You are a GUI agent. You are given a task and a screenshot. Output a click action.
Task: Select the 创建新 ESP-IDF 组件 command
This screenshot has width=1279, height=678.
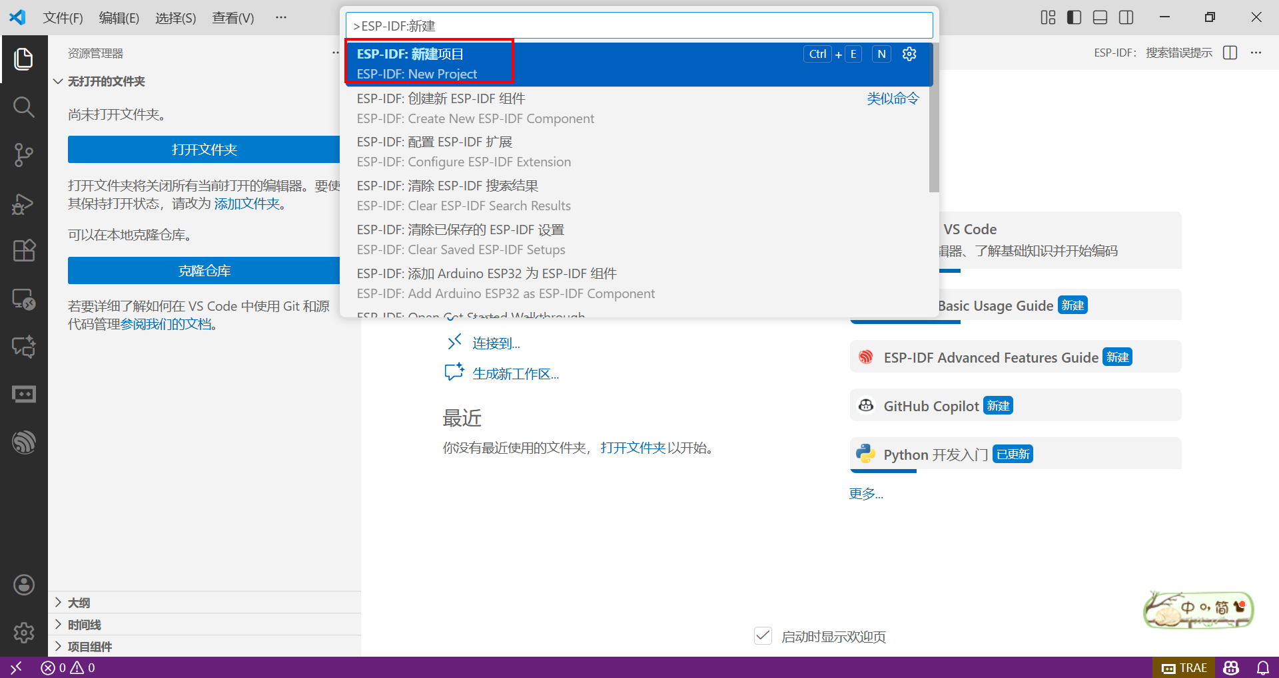637,108
